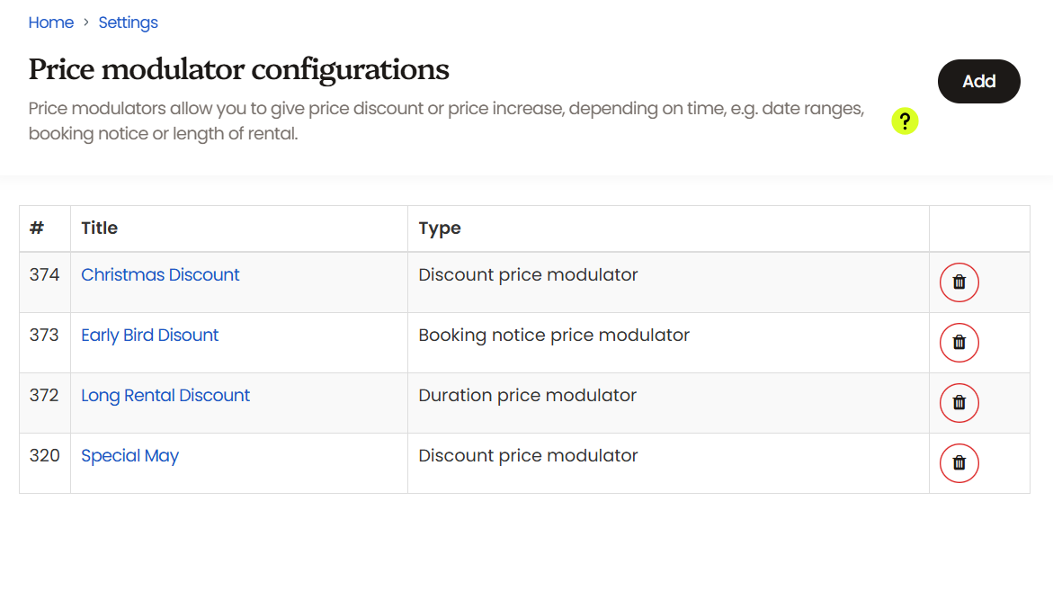This screenshot has width=1053, height=600.
Task: Click the Booking notice price modulator cell
Action: click(x=554, y=336)
